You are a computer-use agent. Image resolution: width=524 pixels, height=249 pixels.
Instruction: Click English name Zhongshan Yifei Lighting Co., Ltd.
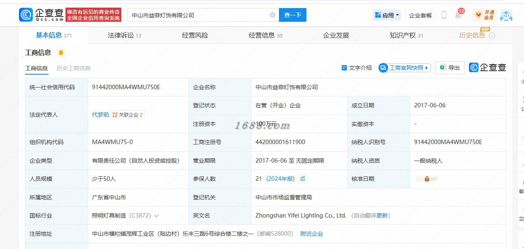(301, 216)
